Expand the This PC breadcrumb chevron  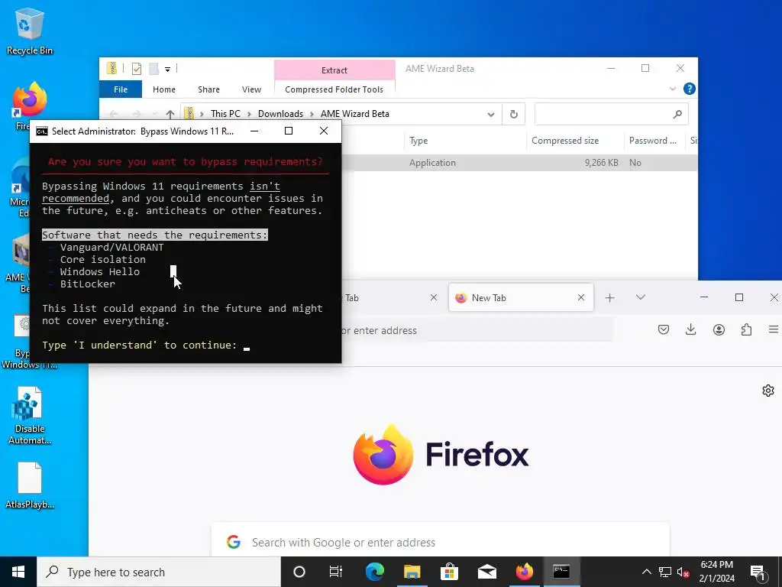pyautogui.click(x=249, y=115)
